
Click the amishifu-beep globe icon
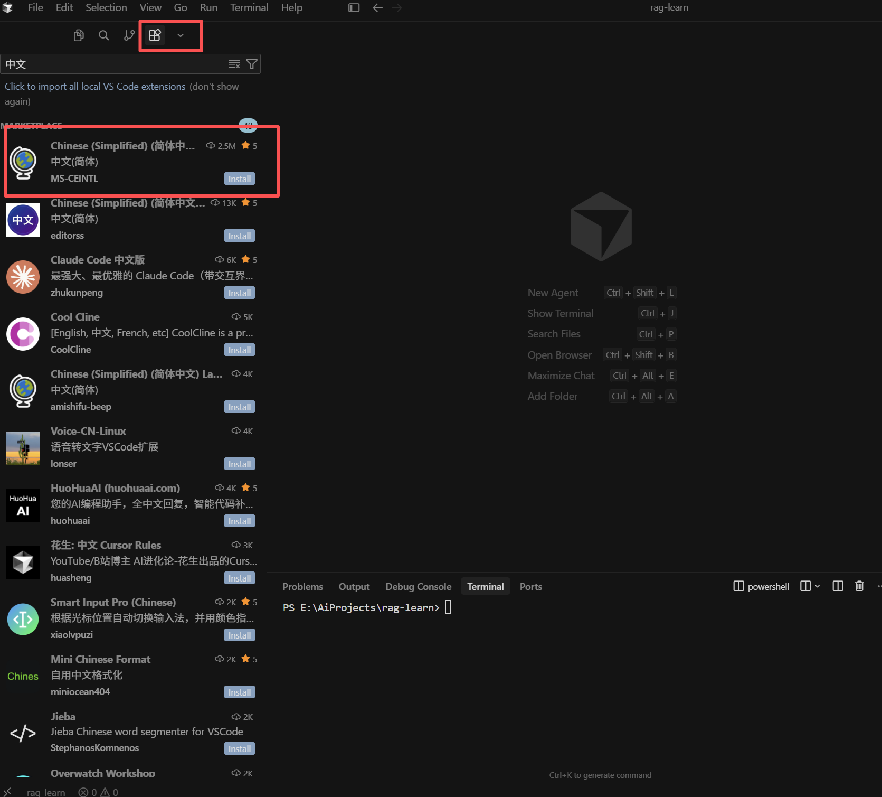point(23,391)
